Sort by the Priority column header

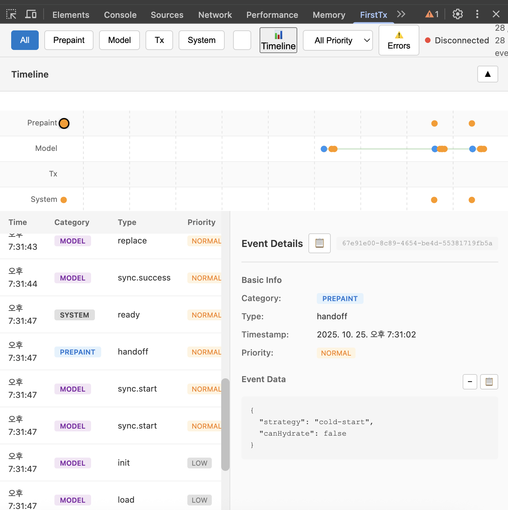point(201,222)
